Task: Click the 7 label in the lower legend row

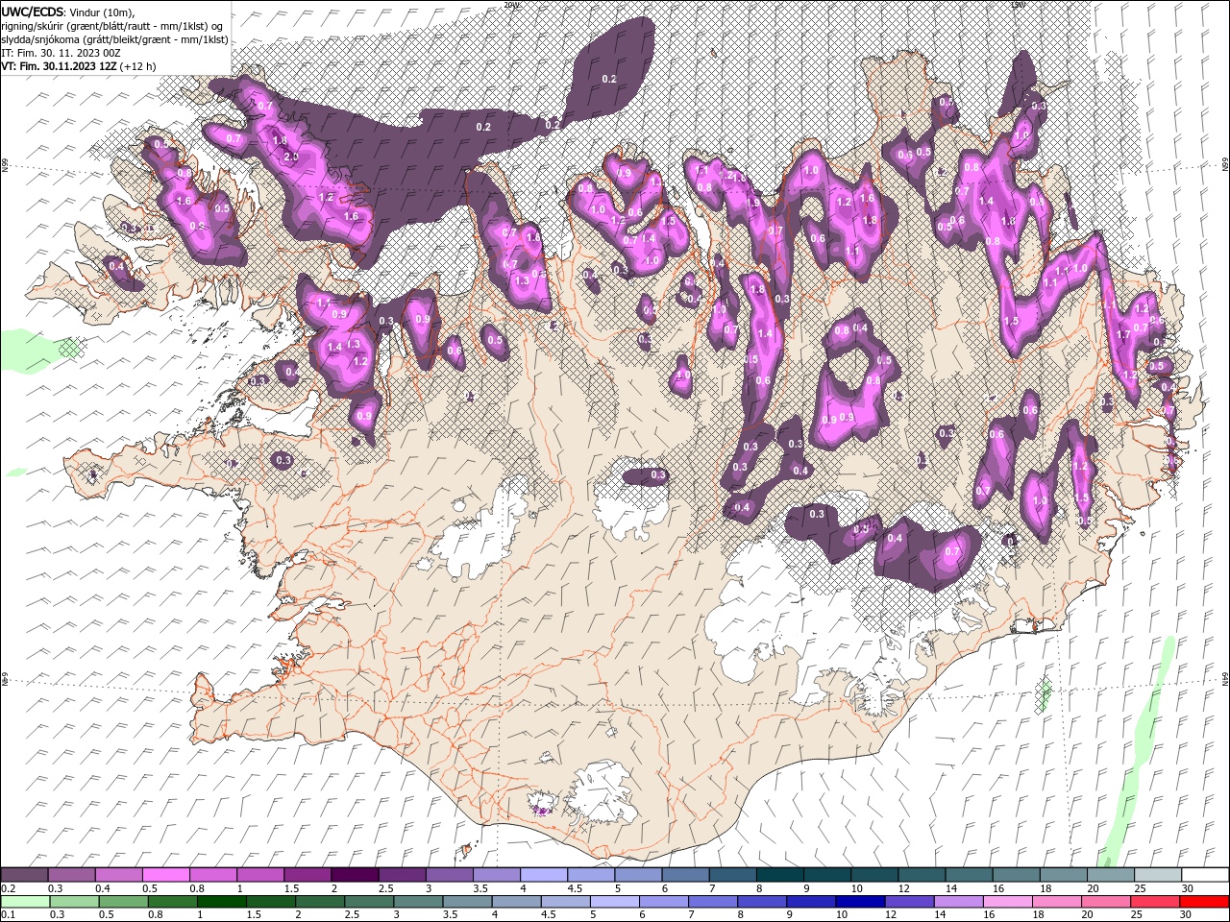Action: [693, 915]
